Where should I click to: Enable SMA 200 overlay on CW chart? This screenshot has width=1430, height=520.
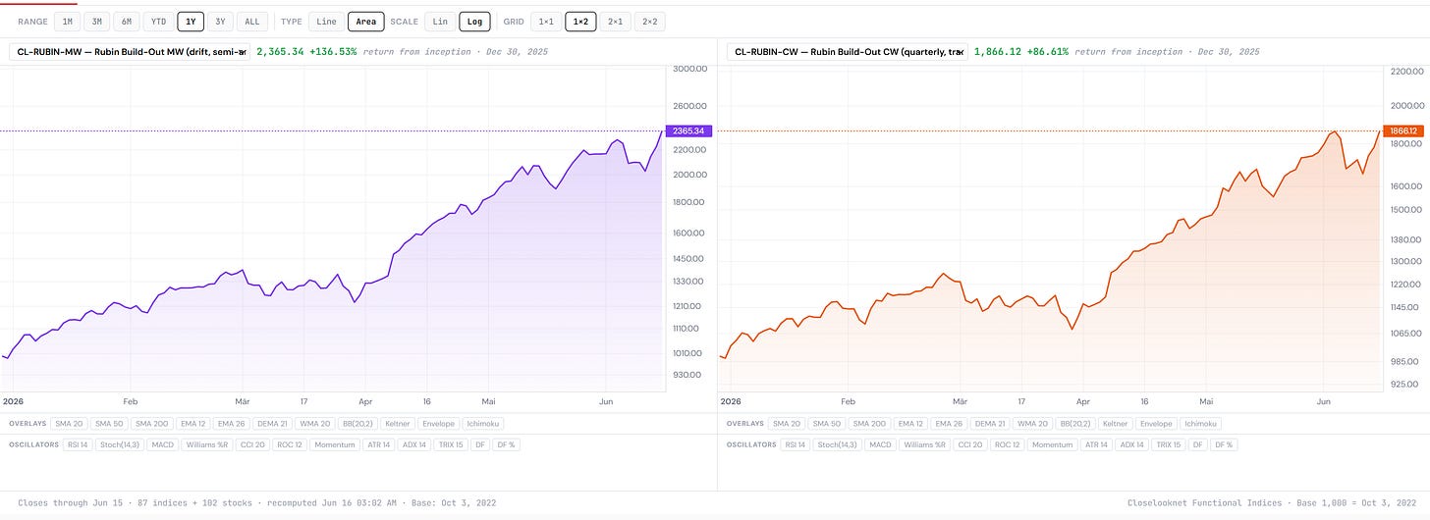[x=870, y=424]
